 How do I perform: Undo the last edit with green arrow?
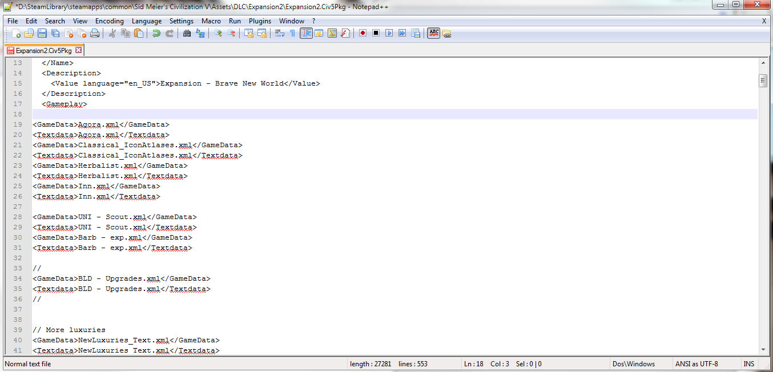tap(156, 33)
